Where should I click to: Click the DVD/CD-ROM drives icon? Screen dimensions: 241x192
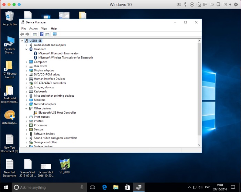click(x=31, y=75)
